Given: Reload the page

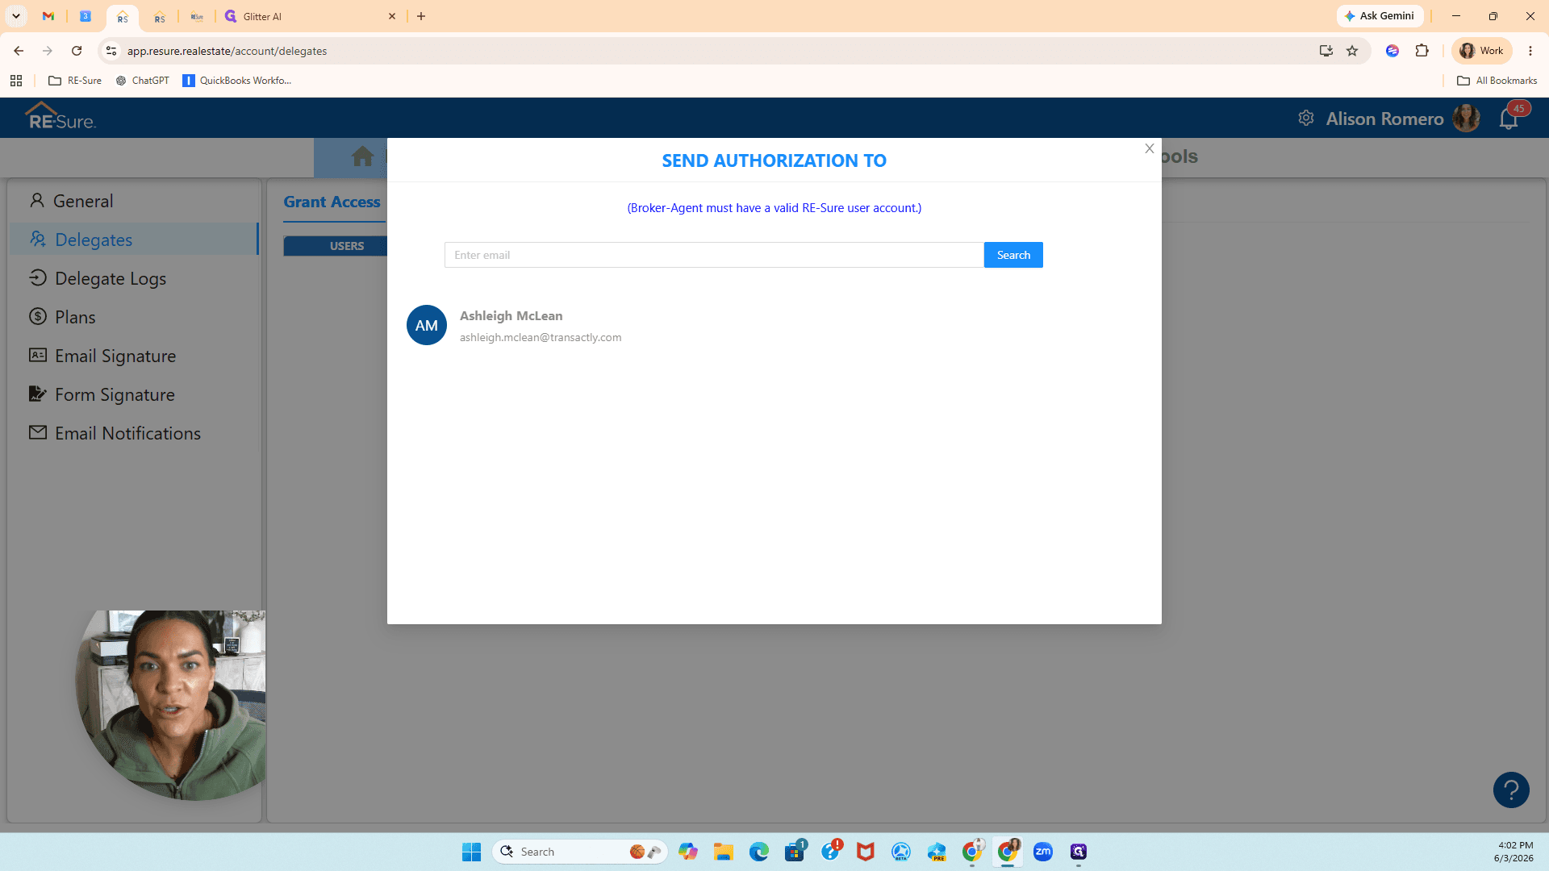Looking at the screenshot, I should point(77,51).
